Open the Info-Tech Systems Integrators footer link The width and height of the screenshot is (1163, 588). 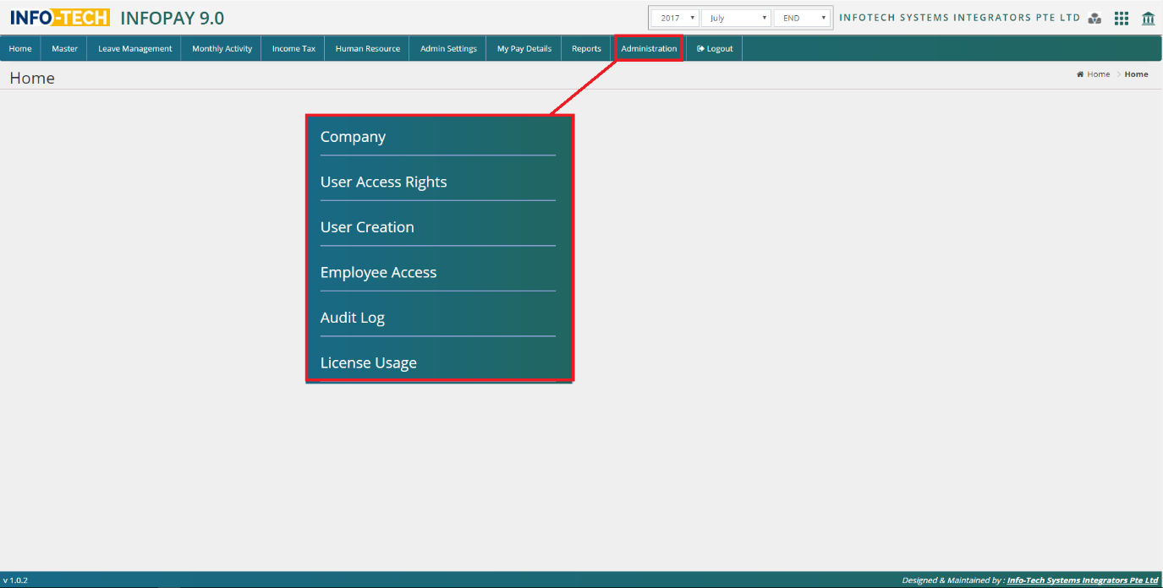point(1082,580)
